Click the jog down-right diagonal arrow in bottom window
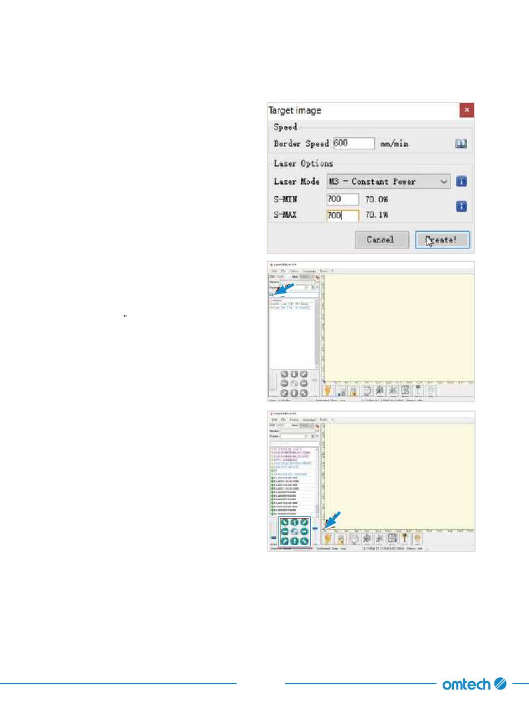529x723 pixels. pyautogui.click(x=304, y=541)
